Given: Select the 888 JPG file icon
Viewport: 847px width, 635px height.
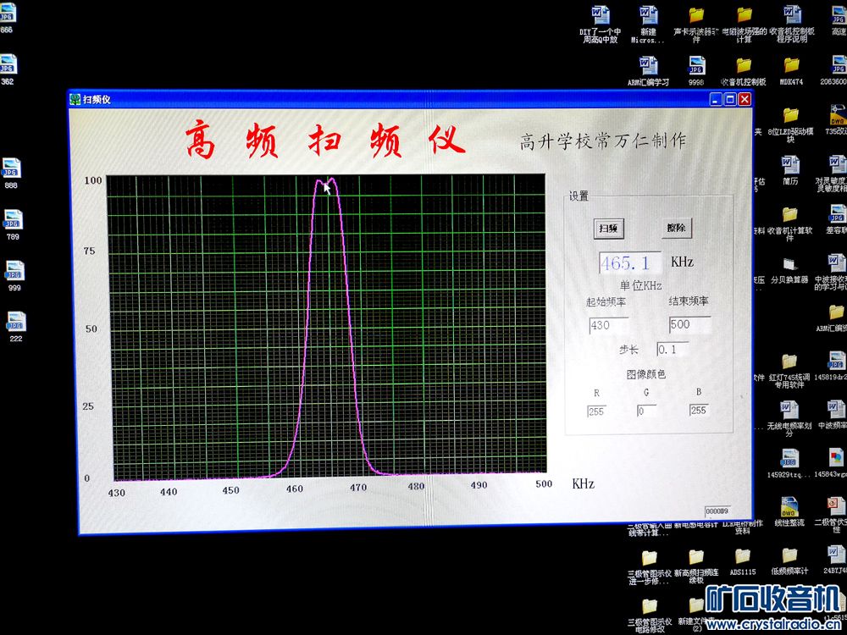Looking at the screenshot, I should (x=11, y=168).
